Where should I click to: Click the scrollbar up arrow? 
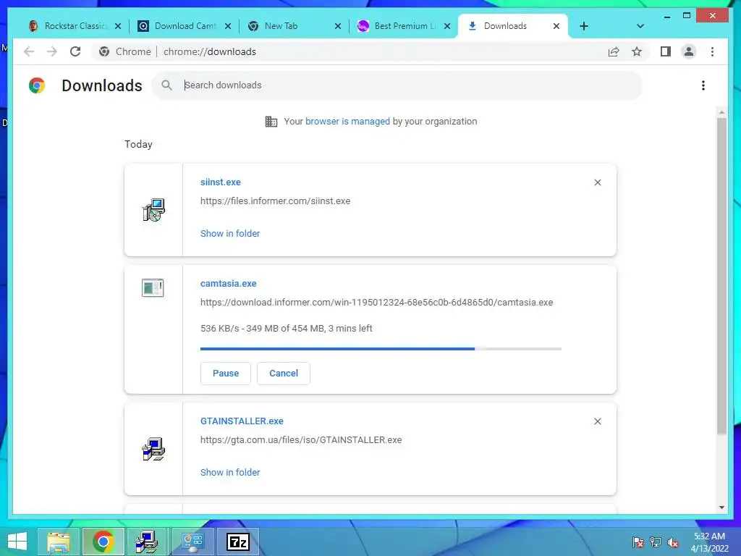click(x=721, y=112)
